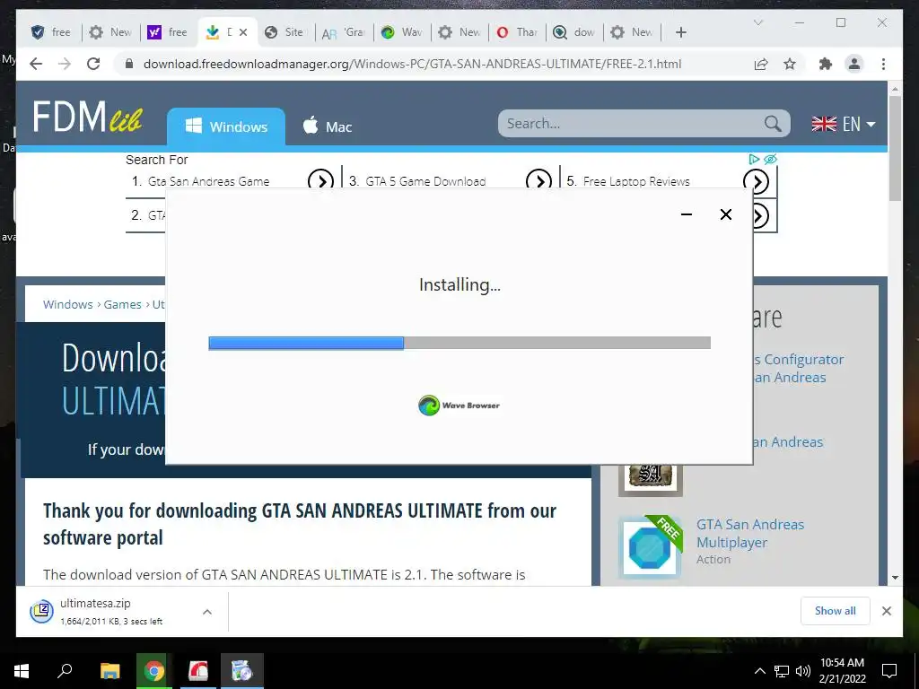Open a new browser tab
The image size is (919, 689).
pos(680,32)
